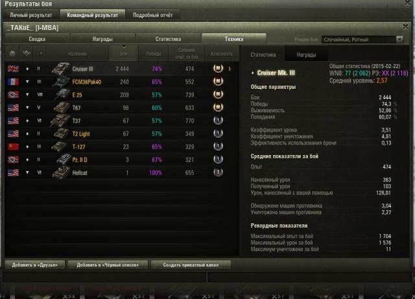Sort vehicles by tier column header
This screenshot has height=299, width=415.
40,53
